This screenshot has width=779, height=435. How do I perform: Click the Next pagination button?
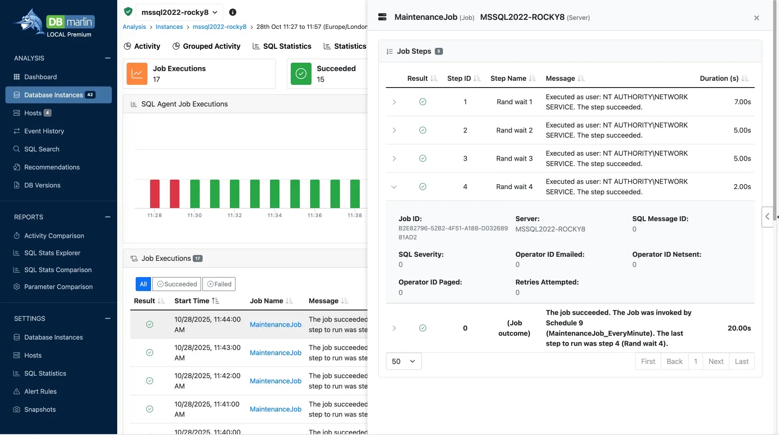(715, 361)
